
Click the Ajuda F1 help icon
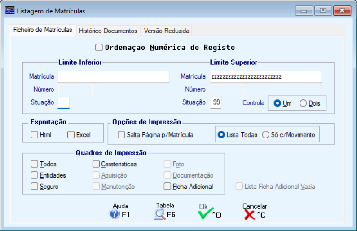[x=115, y=214]
